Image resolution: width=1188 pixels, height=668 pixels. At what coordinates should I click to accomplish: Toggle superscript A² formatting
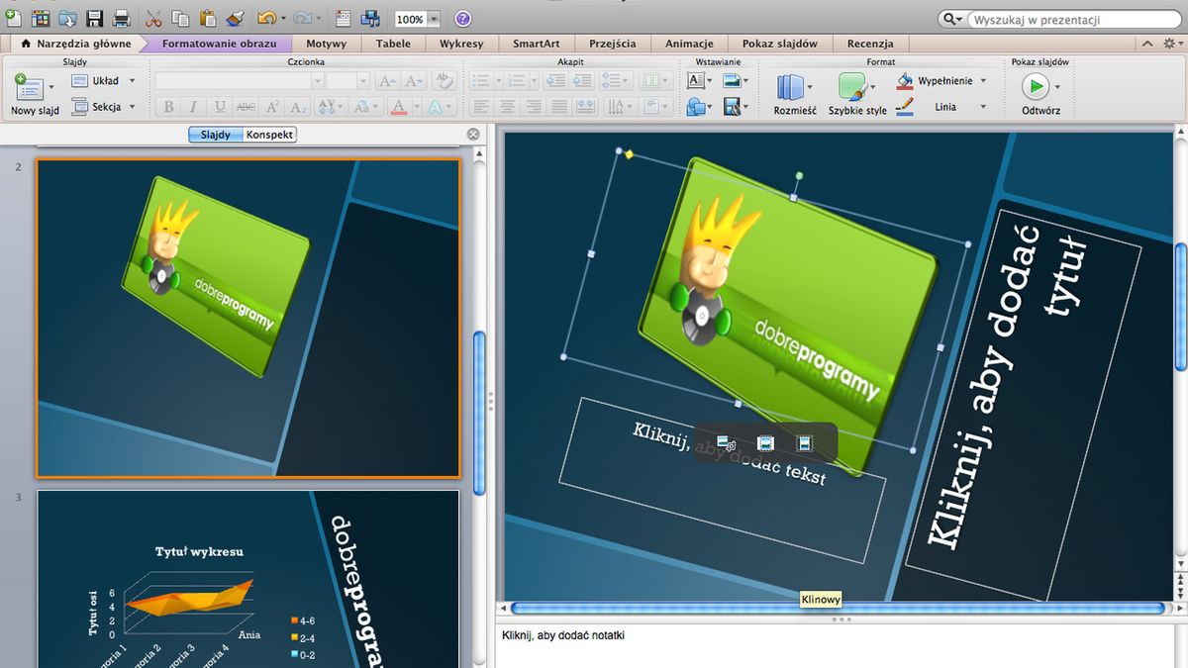(x=273, y=107)
